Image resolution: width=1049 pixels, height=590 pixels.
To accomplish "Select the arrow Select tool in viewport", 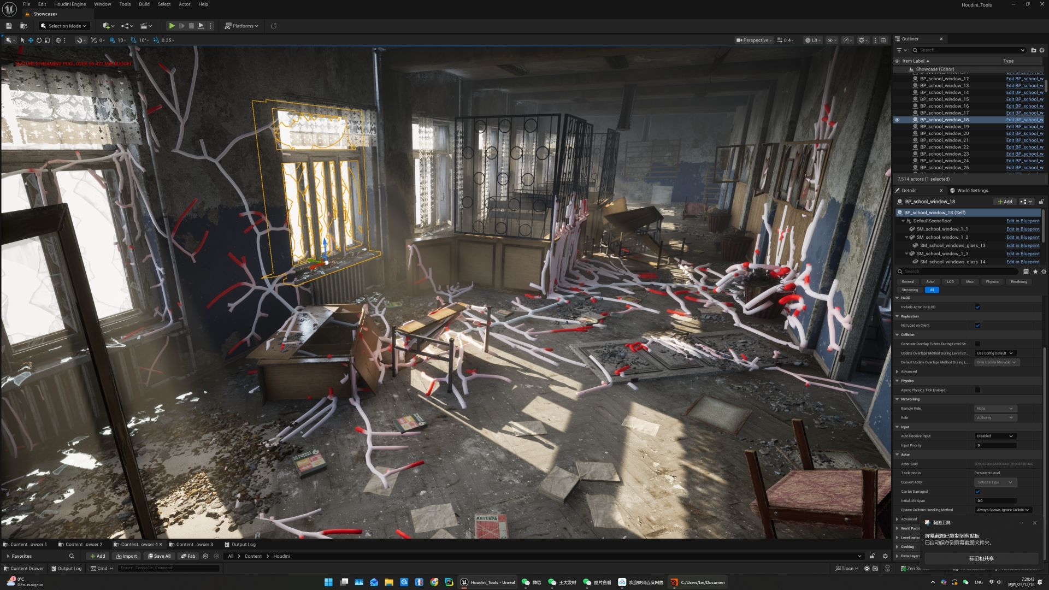I will (22, 40).
